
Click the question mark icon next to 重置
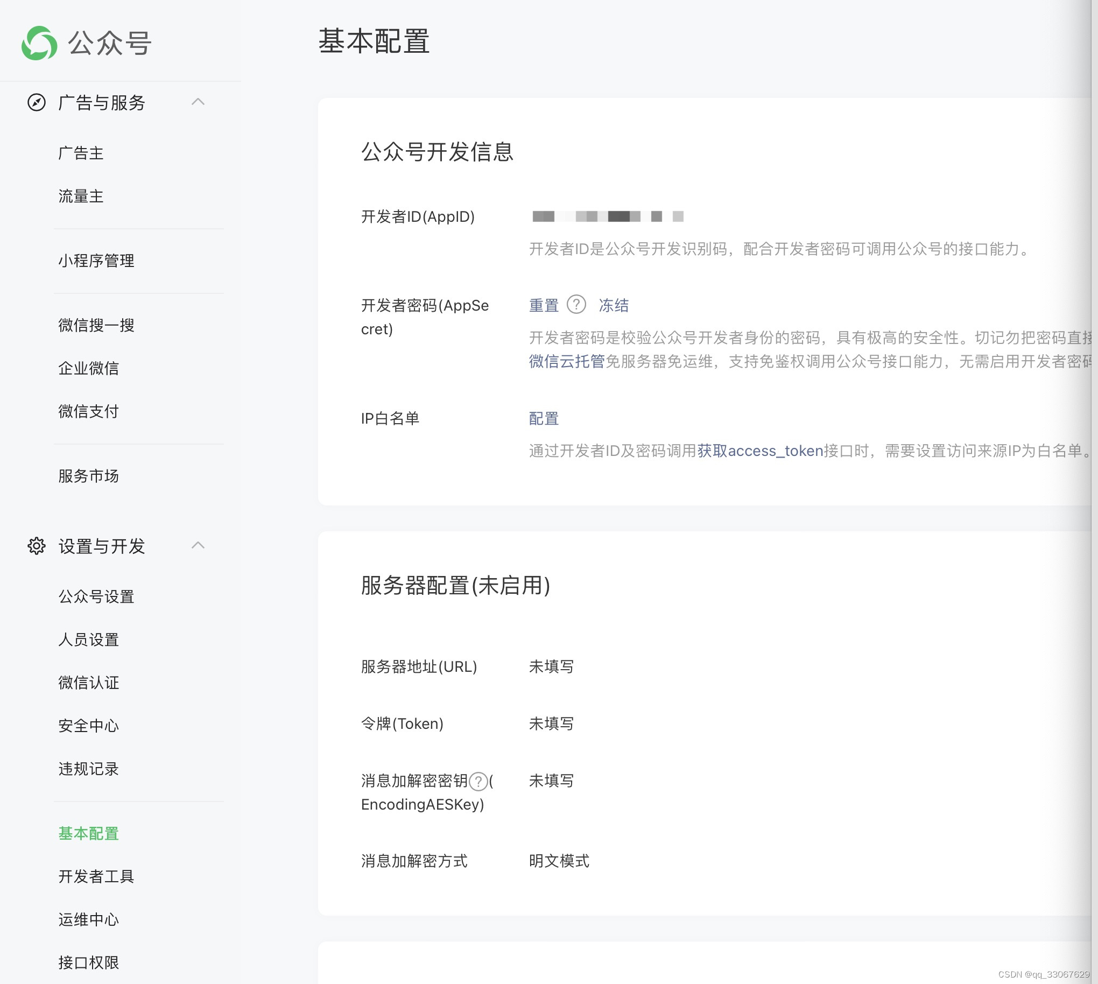(576, 305)
